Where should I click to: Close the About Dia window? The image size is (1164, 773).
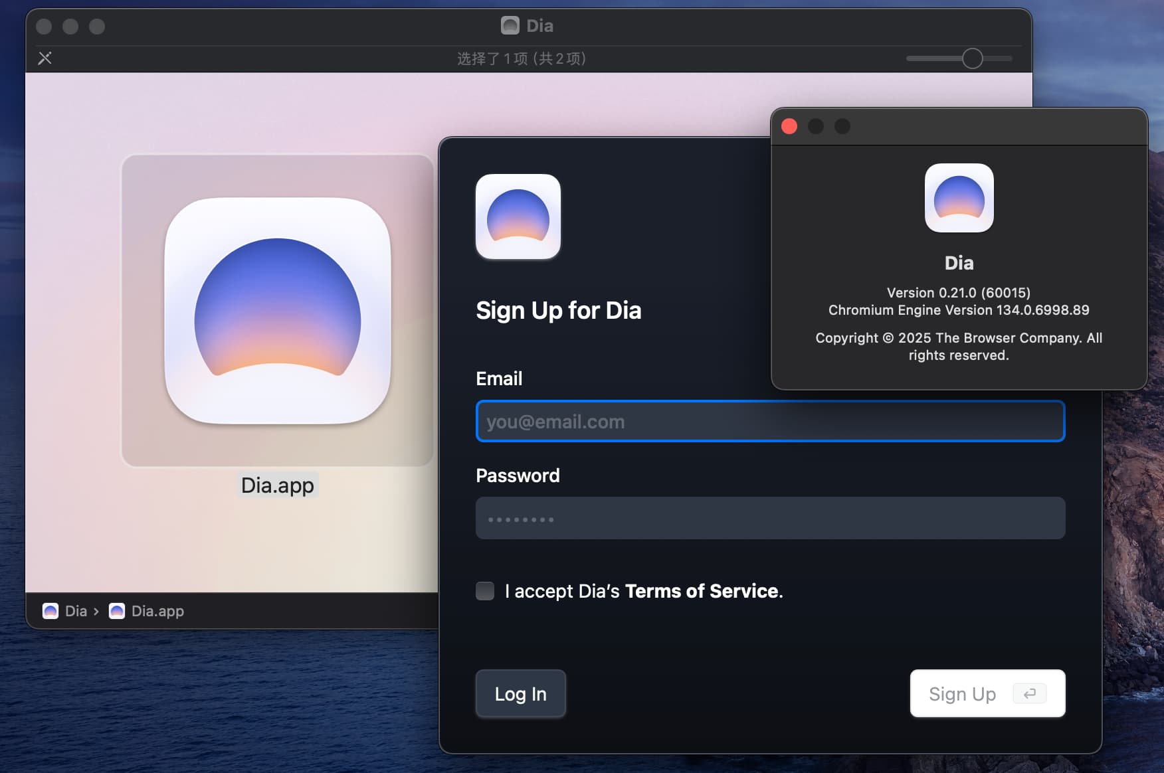789,126
